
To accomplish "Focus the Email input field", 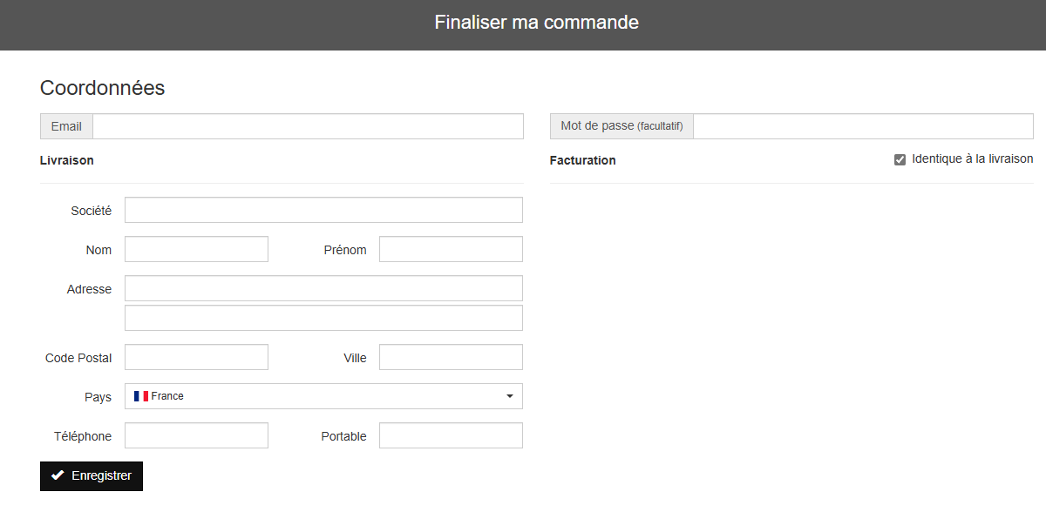I will pyautogui.click(x=308, y=126).
